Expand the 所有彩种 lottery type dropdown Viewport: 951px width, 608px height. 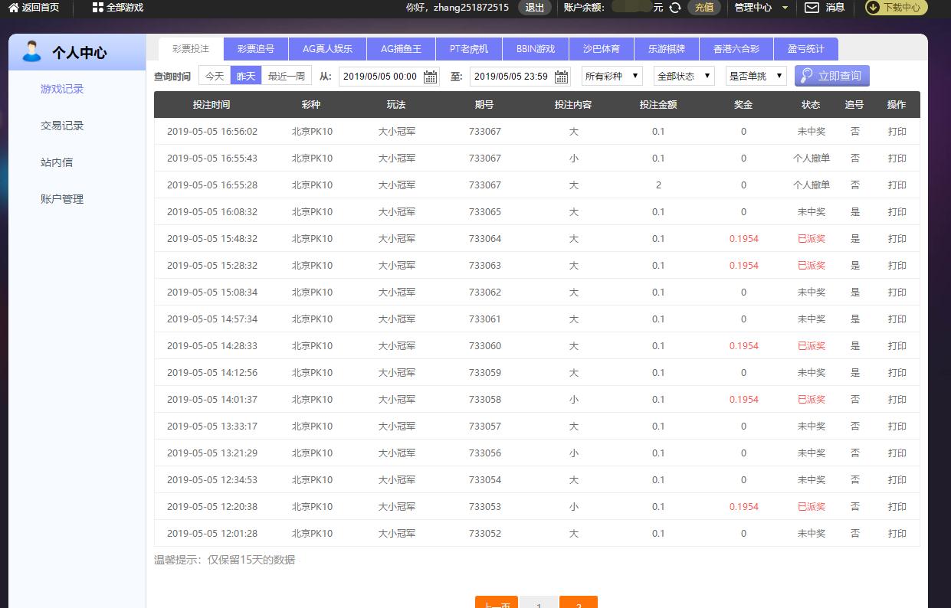tap(612, 76)
